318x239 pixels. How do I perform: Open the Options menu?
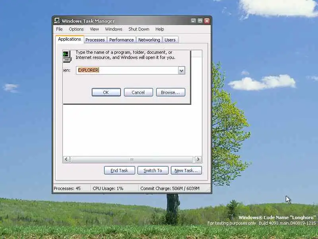(76, 29)
